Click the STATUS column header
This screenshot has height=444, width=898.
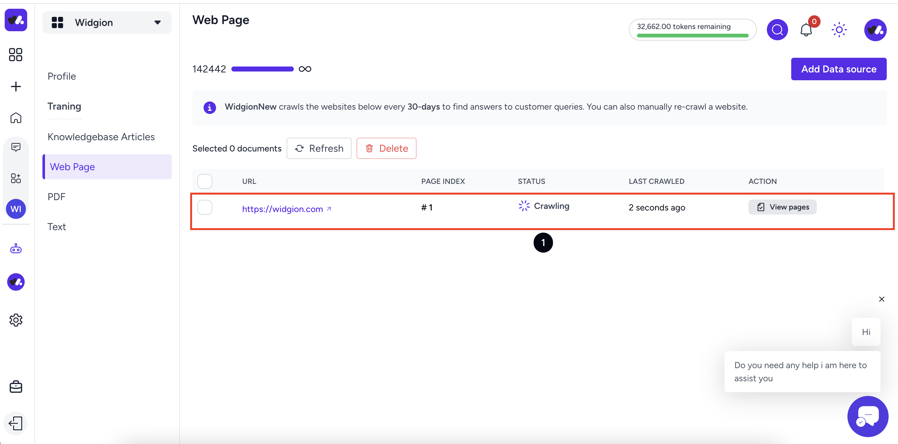pos(531,181)
